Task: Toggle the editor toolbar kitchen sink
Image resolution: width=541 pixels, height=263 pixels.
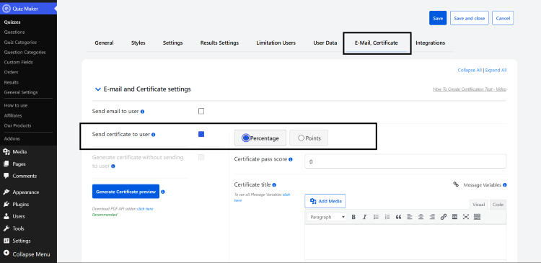Action: 478,217
